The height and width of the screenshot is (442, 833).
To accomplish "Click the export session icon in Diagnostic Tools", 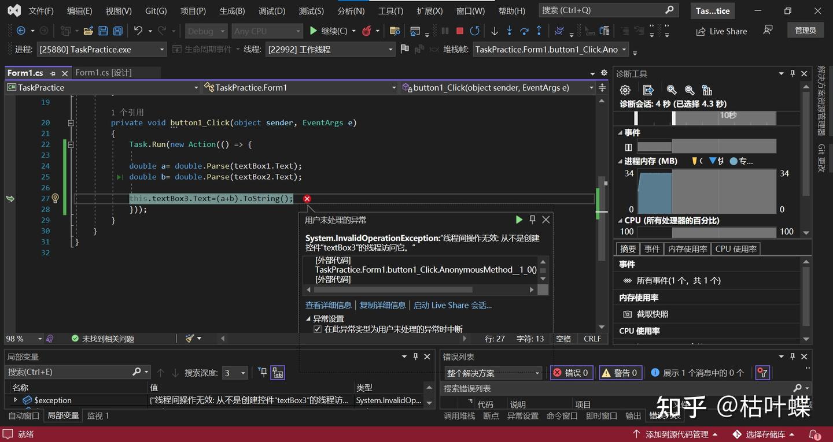I will tap(648, 90).
